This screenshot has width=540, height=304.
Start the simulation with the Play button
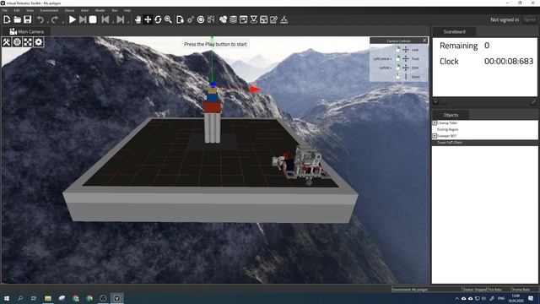coord(73,19)
